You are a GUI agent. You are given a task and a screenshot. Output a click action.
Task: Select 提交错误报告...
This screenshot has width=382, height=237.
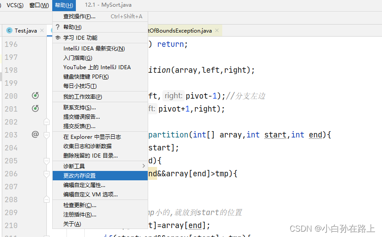100,117
